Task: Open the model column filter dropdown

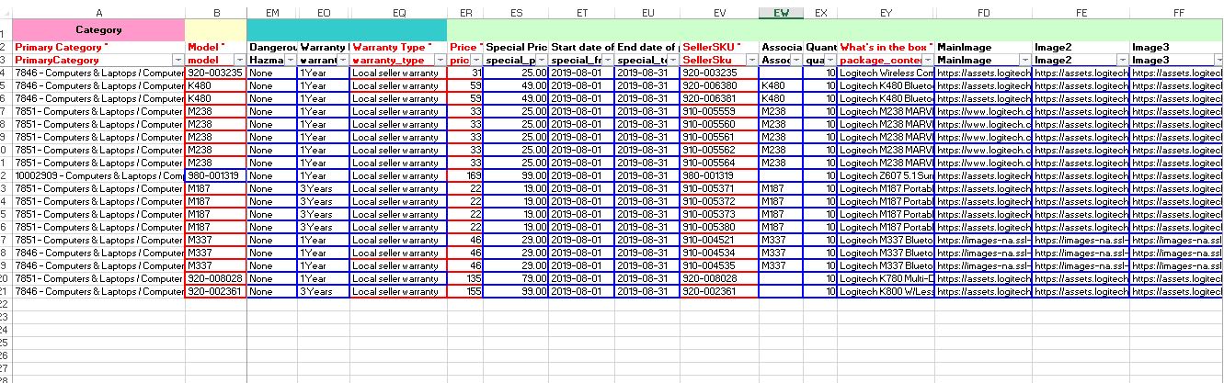Action: click(x=240, y=60)
